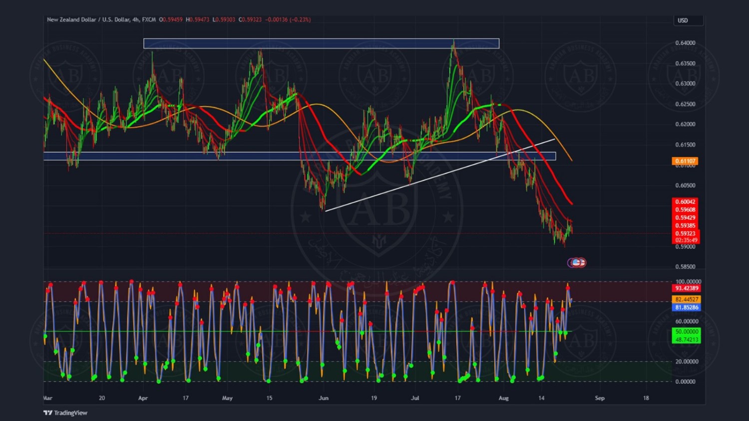Click the 14 date label on time axis
Screen dimensions: 749x421
click(x=541, y=398)
